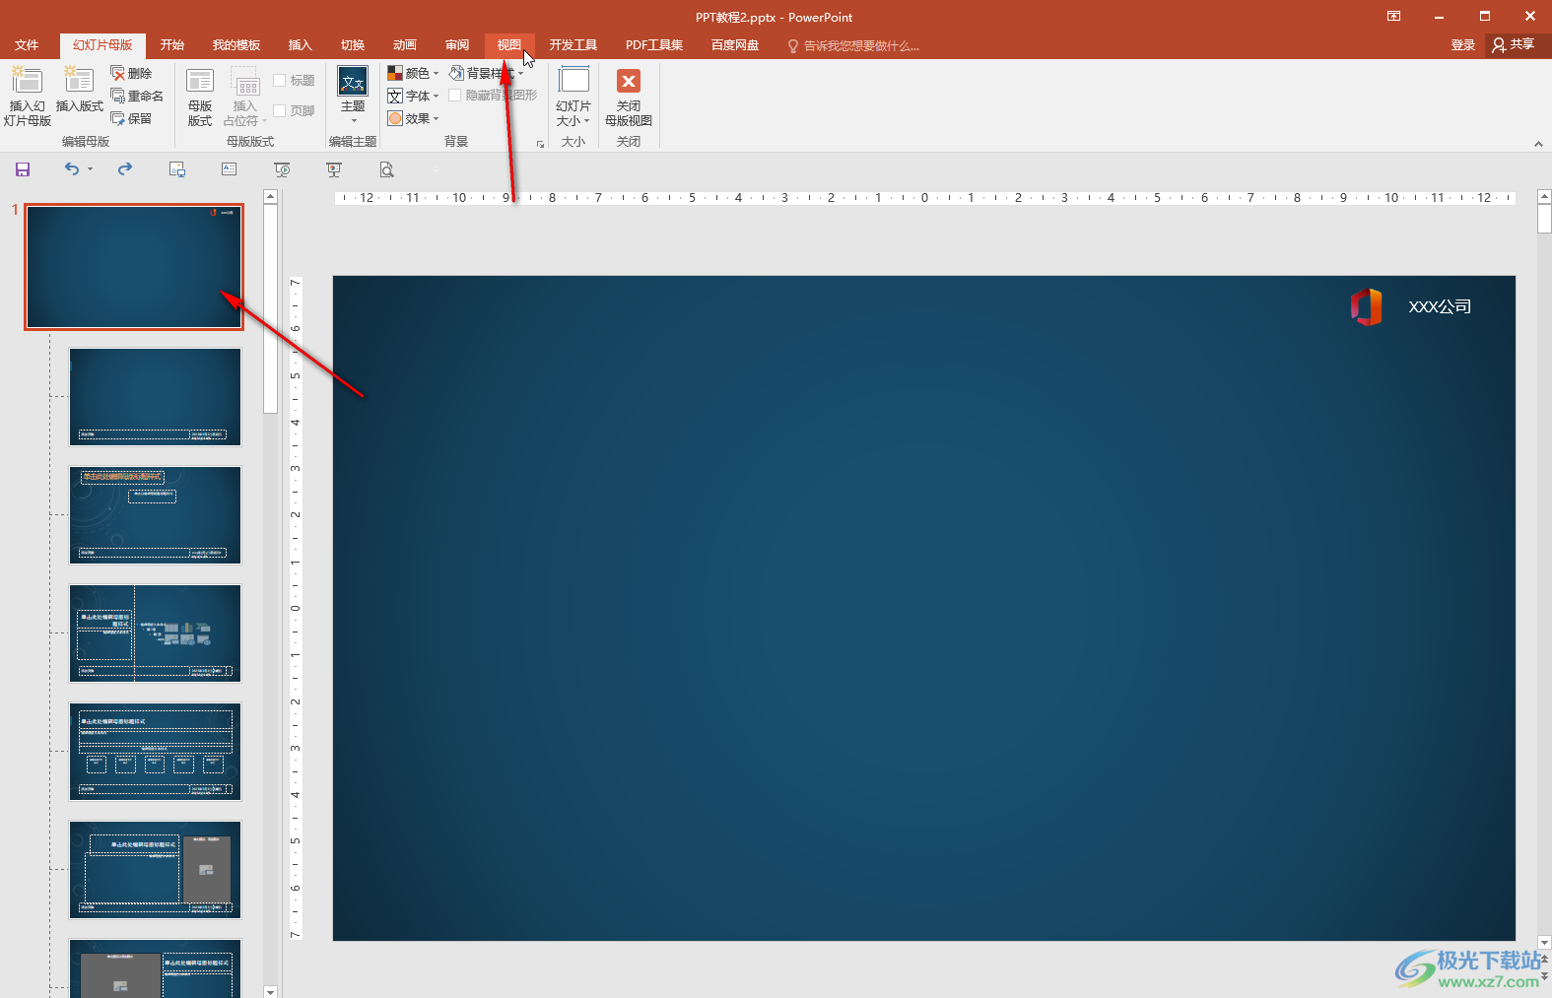The image size is (1552, 998).
Task: Rename the master with 重命名
Action: tap(137, 96)
